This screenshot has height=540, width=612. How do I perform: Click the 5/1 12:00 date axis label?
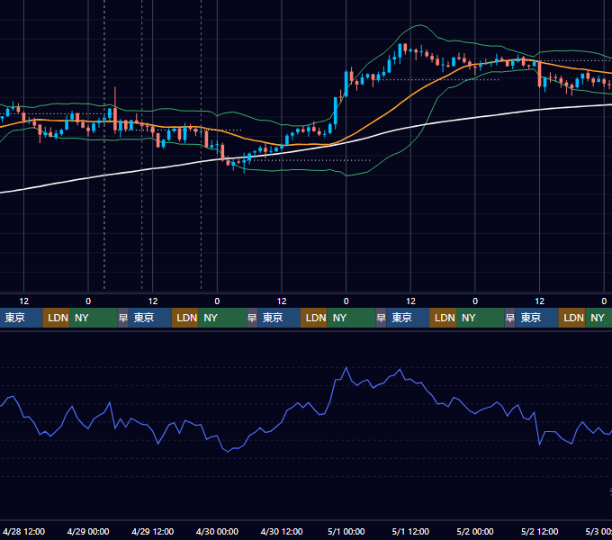tap(410, 531)
